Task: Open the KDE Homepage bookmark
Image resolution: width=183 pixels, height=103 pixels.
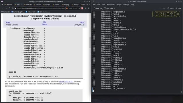Action: coord(44,12)
